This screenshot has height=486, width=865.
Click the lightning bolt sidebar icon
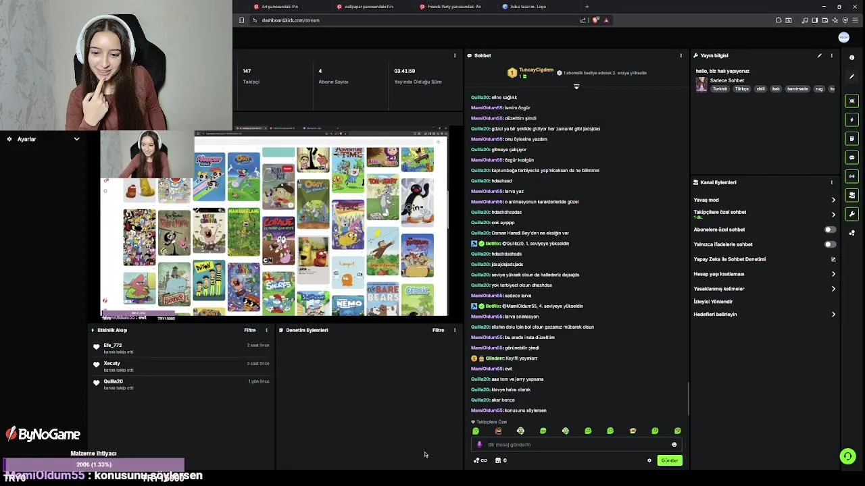[851, 119]
